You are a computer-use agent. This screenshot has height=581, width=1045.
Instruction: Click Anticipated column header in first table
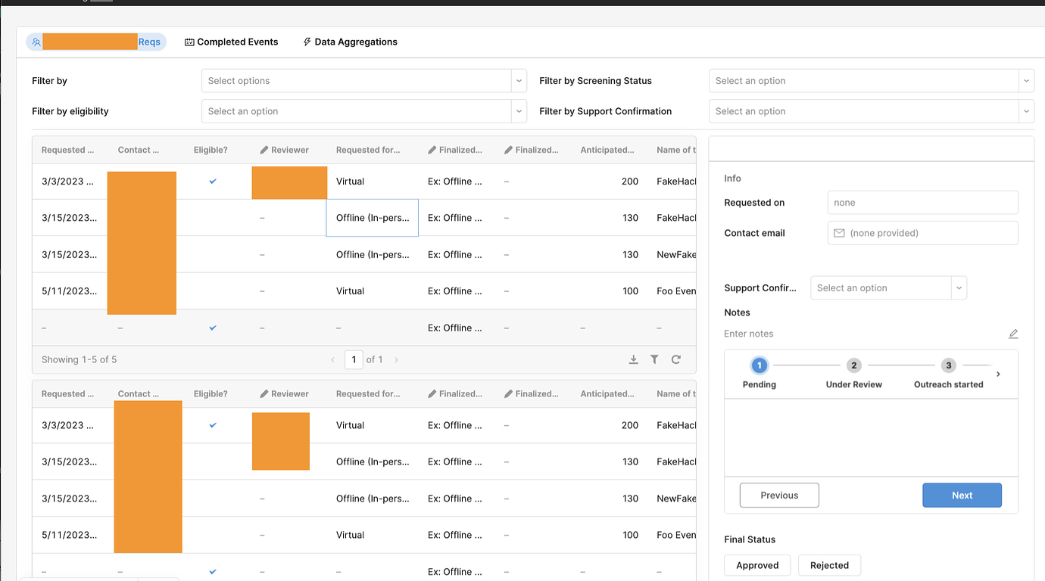pyautogui.click(x=607, y=150)
